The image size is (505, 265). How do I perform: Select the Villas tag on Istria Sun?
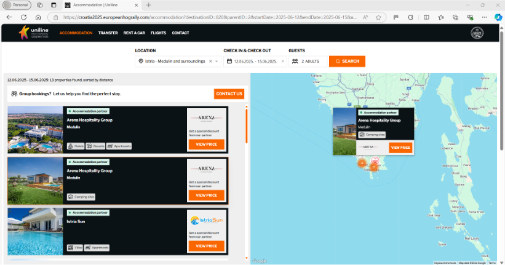coord(74,248)
